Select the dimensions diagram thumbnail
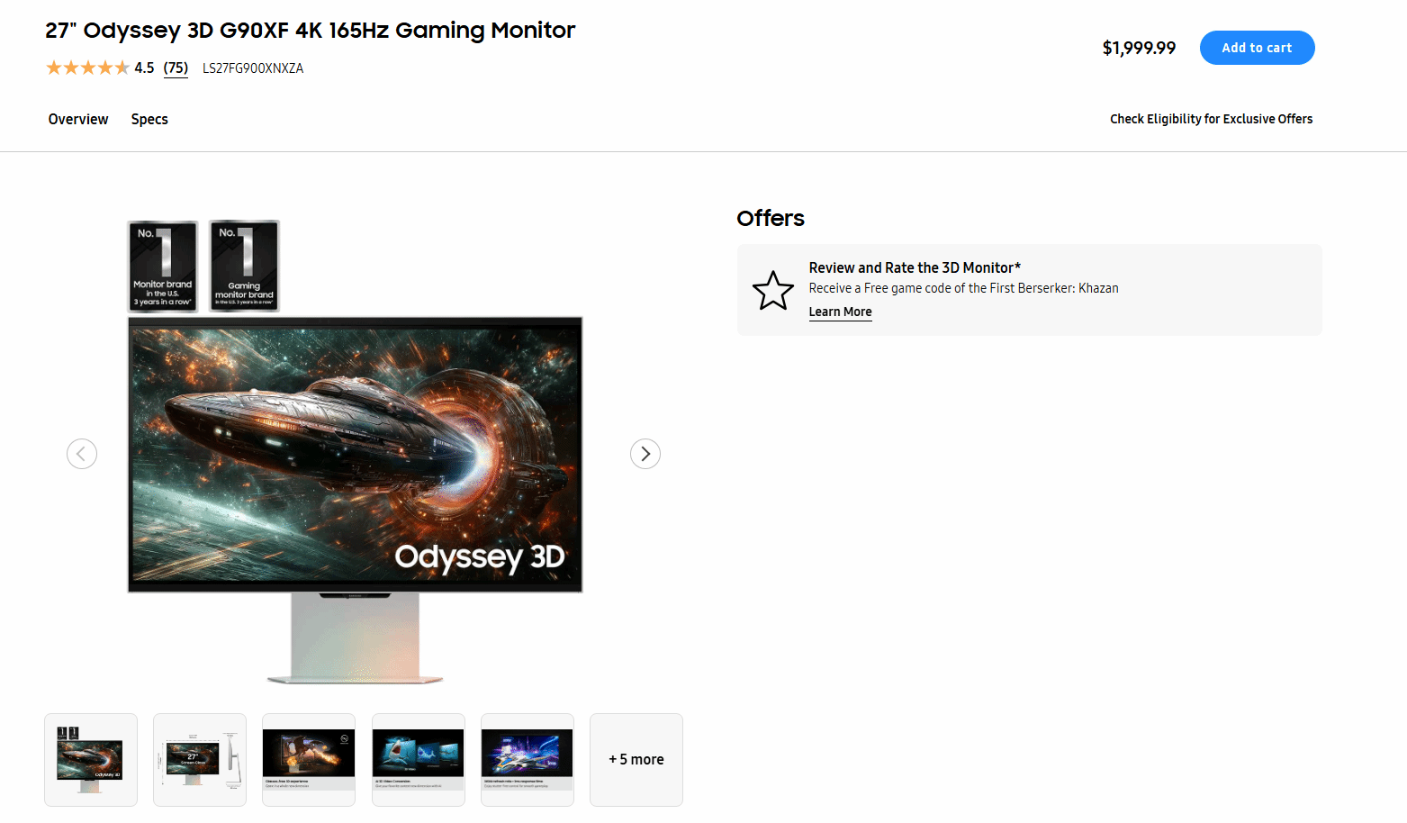Screen dimensions: 1407x823 [200, 760]
